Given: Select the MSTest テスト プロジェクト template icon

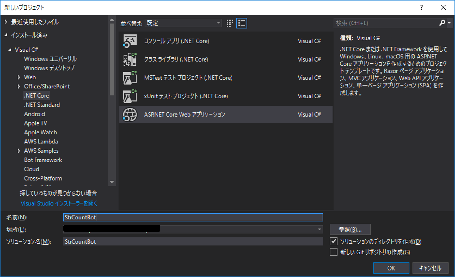Looking at the screenshot, I should (x=130, y=78).
